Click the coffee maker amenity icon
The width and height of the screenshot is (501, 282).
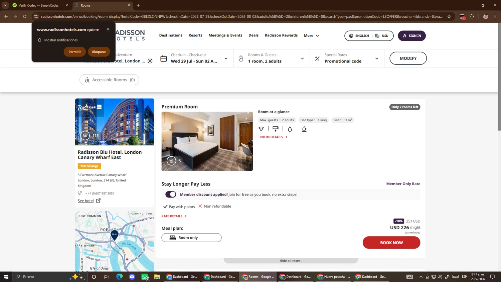pos(304,129)
